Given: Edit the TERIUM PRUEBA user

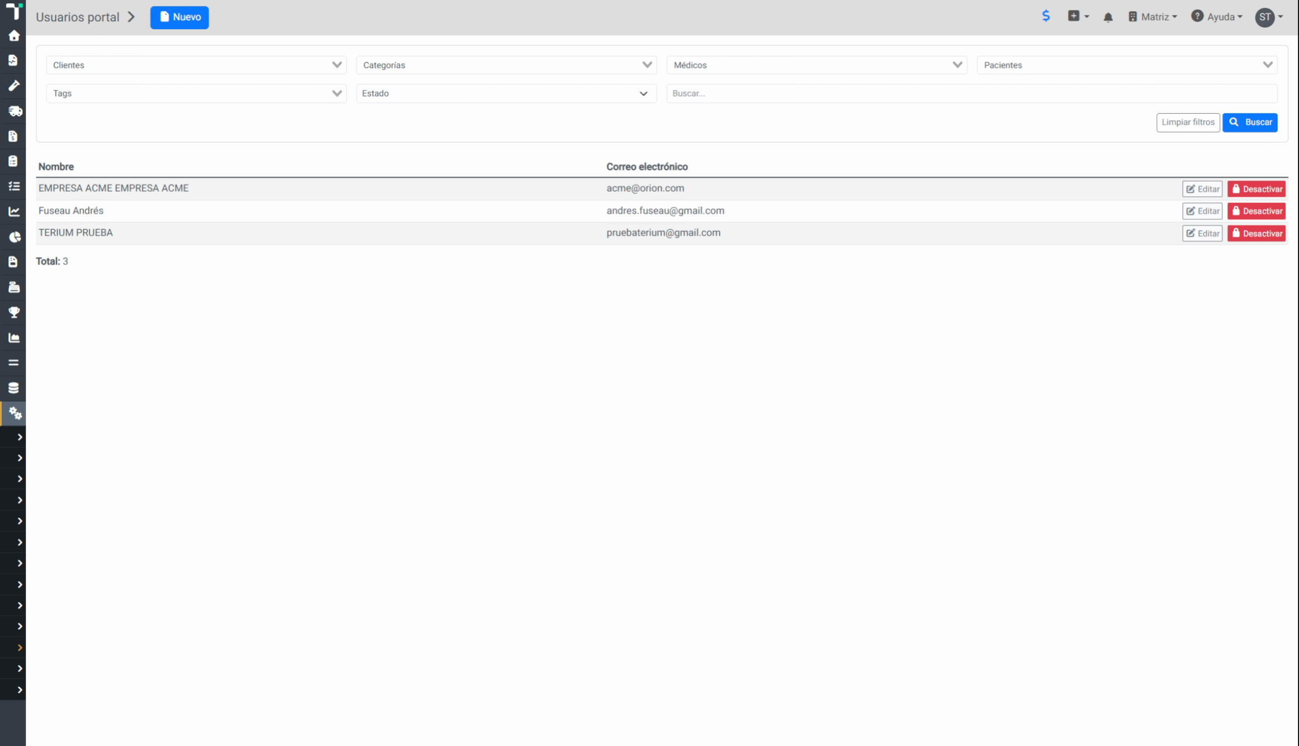Looking at the screenshot, I should click(1202, 233).
